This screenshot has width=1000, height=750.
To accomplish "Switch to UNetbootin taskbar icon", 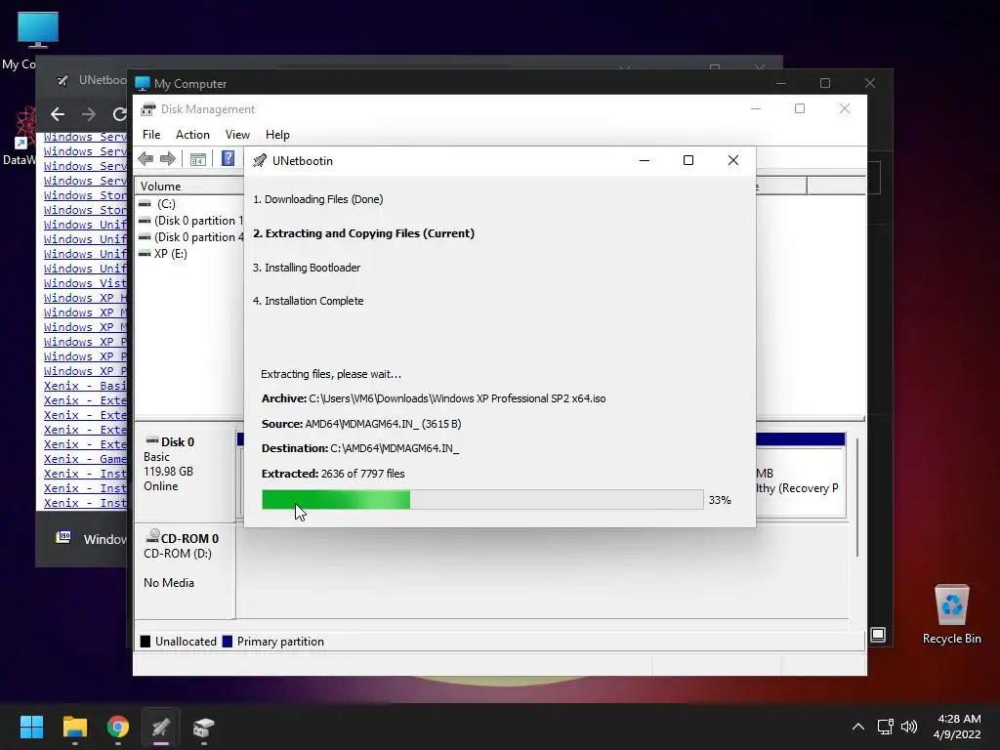I will [x=161, y=727].
